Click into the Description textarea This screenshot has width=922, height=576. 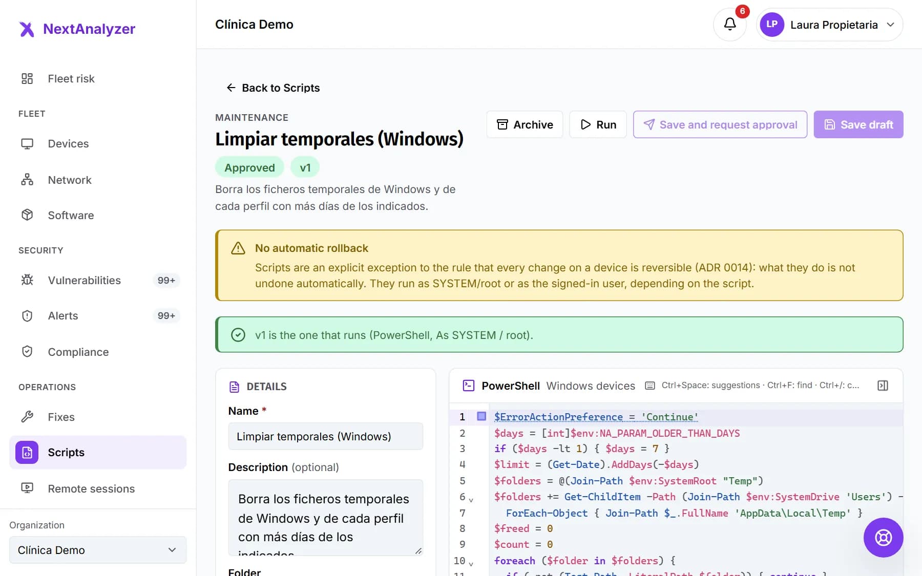pos(326,518)
